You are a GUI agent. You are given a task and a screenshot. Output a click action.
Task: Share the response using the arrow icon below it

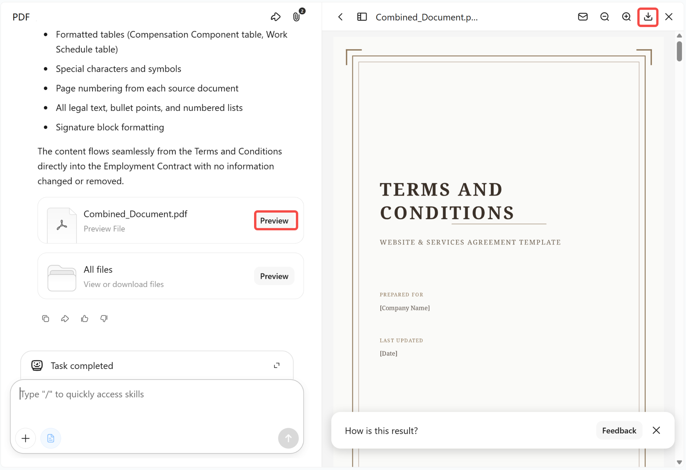coord(65,318)
